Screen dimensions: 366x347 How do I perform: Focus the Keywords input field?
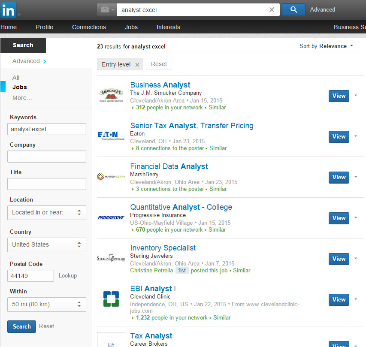[x=47, y=129]
